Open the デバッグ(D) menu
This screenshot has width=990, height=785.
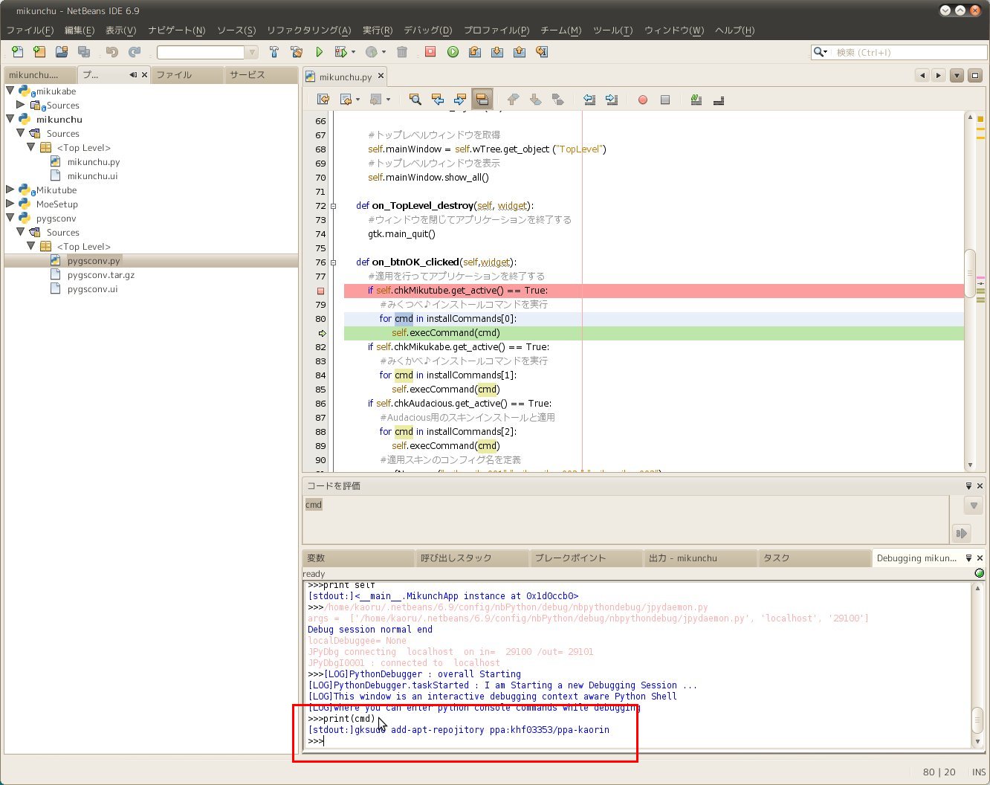coord(427,30)
